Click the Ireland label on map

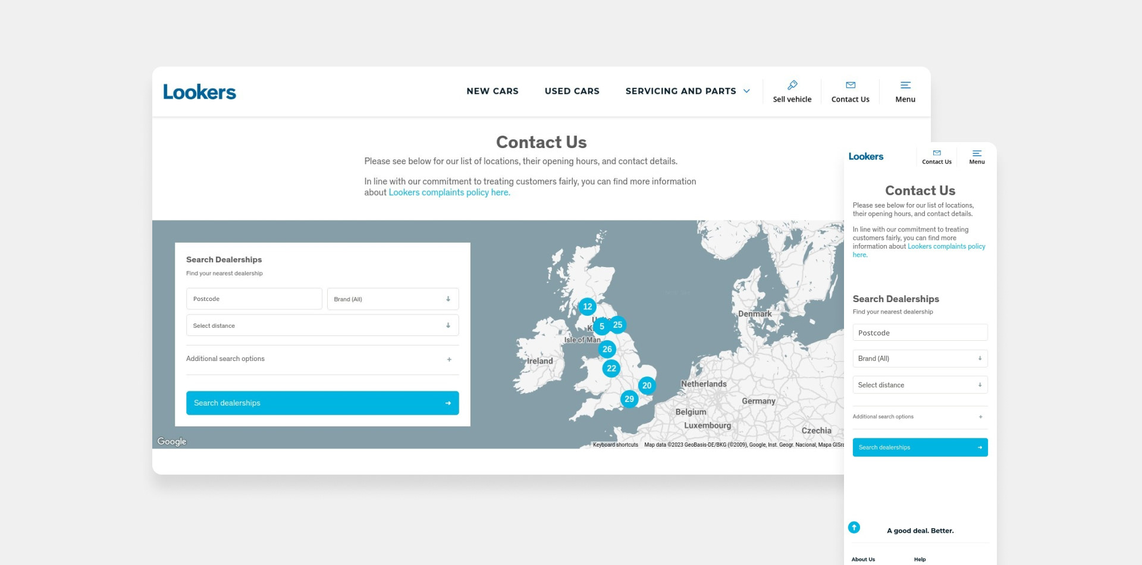(539, 361)
